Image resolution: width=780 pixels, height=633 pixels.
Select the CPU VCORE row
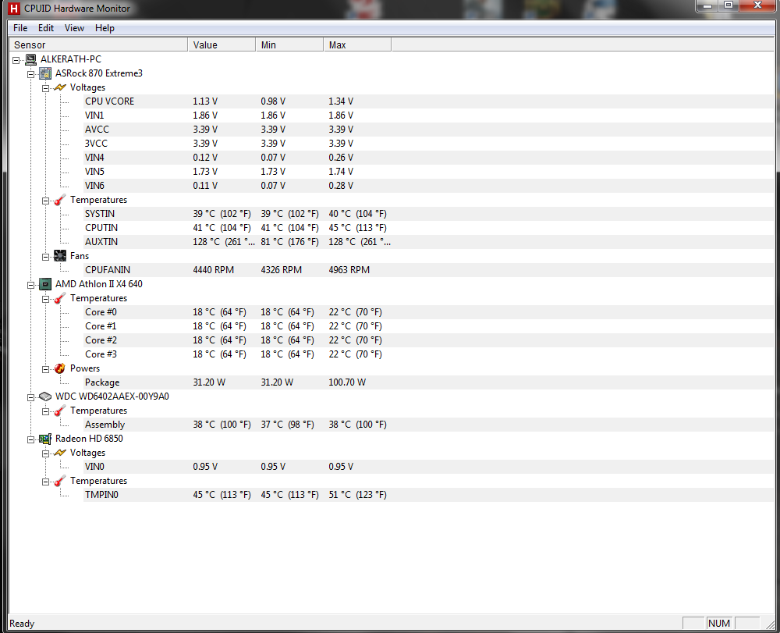coord(429,101)
